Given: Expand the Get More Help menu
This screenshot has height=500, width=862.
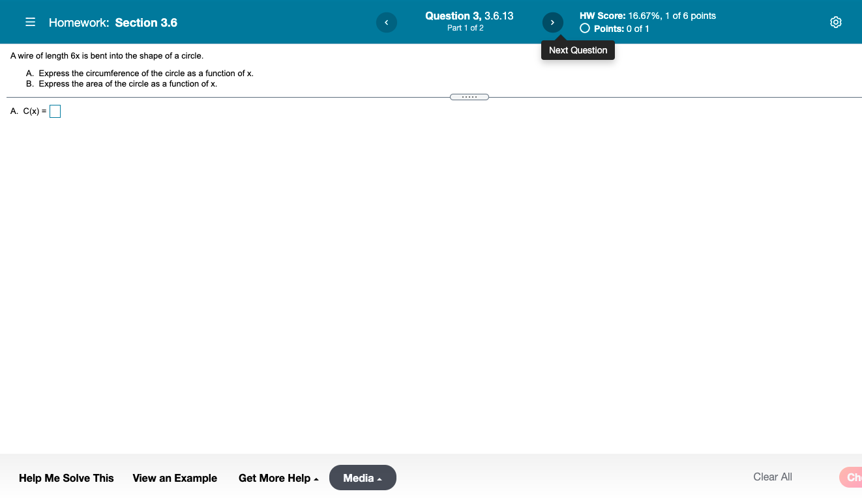Looking at the screenshot, I should (x=278, y=478).
